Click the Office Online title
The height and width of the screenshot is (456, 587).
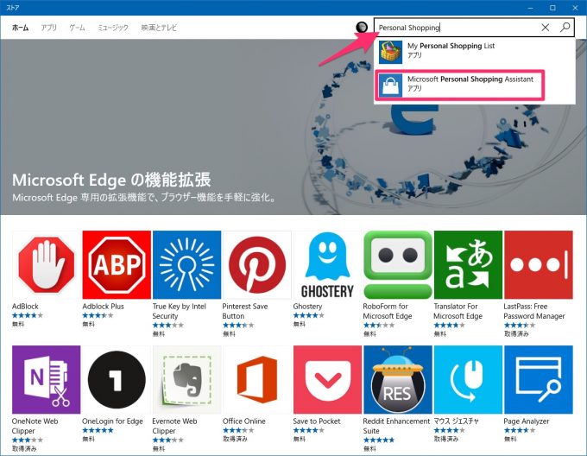pos(244,421)
